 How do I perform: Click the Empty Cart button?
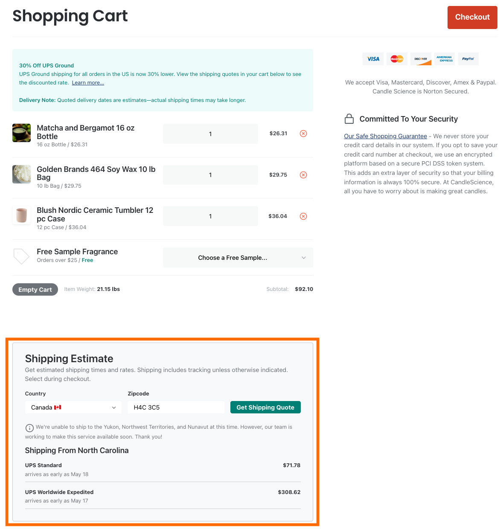point(35,290)
